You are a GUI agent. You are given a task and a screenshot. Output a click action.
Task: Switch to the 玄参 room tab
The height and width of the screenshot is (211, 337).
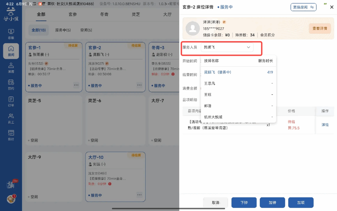coord(73,15)
